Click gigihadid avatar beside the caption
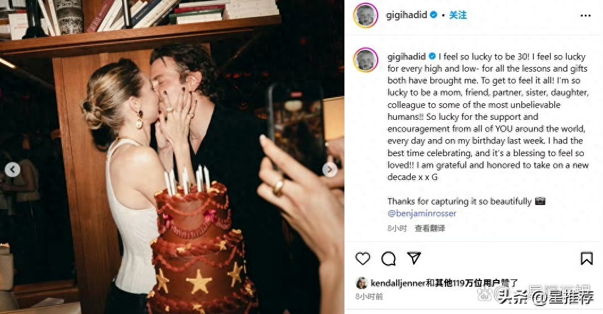 (365, 60)
